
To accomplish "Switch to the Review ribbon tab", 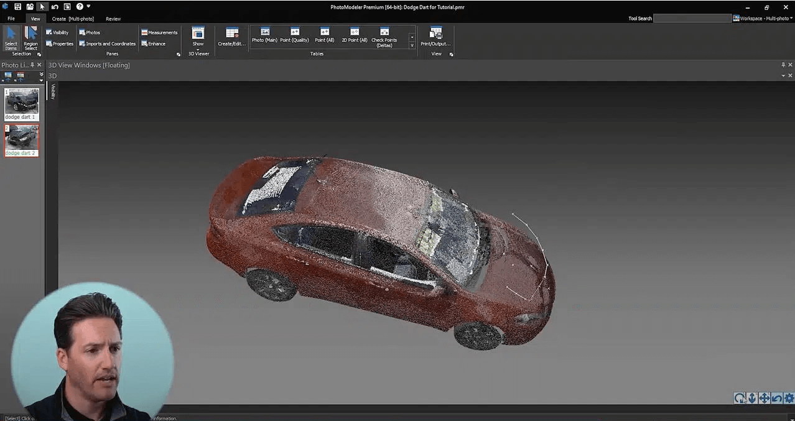I will [113, 19].
